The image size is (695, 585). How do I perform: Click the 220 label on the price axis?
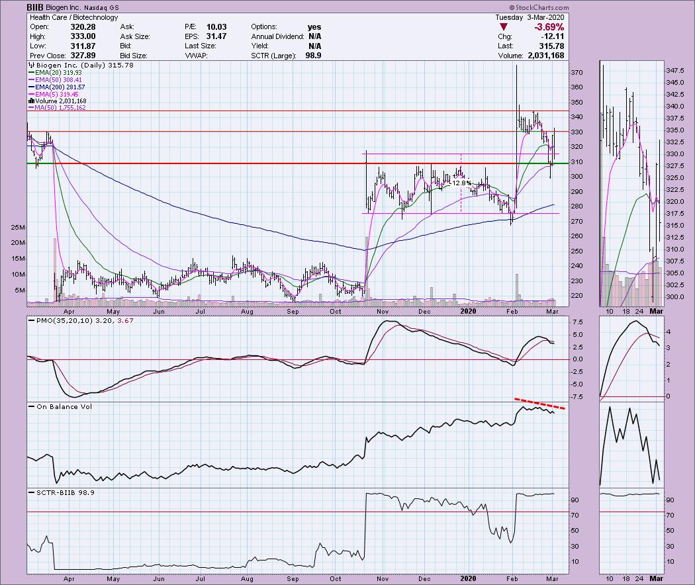tap(577, 296)
